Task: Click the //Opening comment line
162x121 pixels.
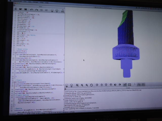Action: click(x=18, y=108)
